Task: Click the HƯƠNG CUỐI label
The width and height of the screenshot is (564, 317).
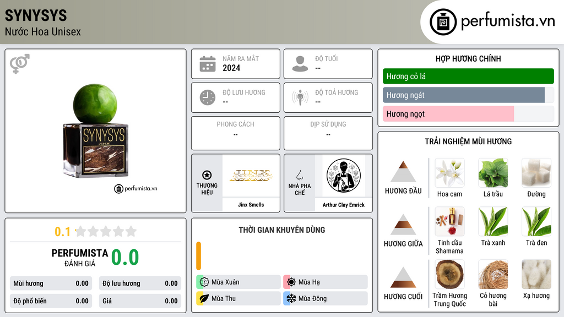Action: coord(403,297)
